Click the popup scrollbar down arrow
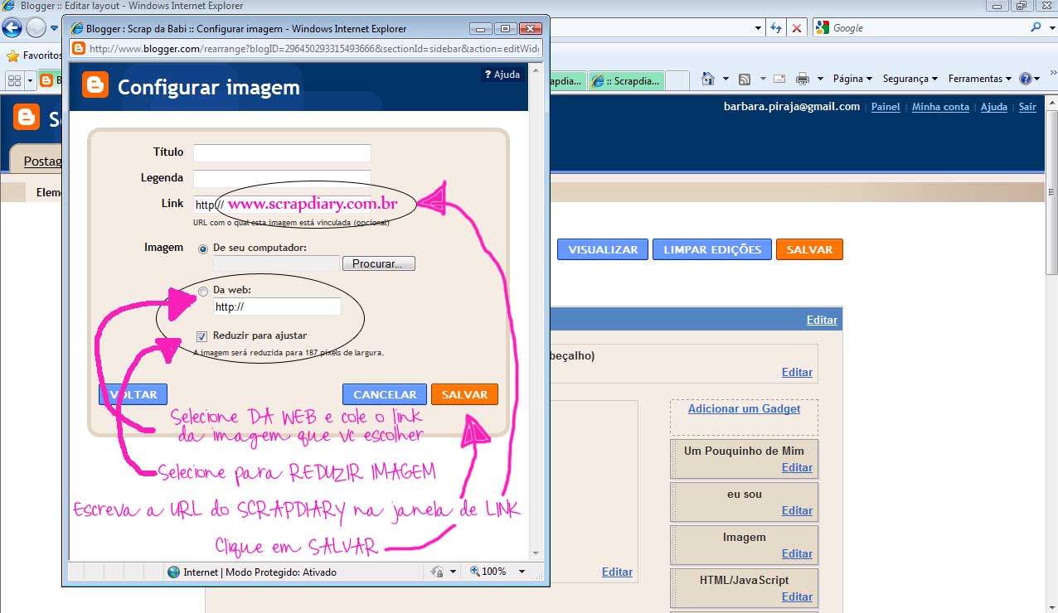This screenshot has height=613, width=1058. coord(536,553)
